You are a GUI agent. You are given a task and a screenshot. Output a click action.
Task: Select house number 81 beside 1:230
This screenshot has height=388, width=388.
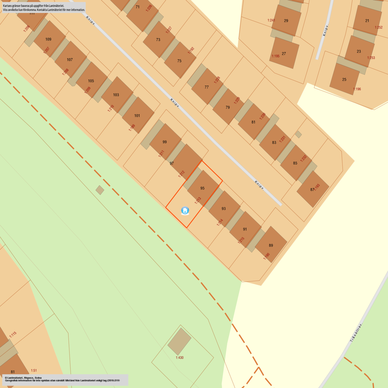[253, 122]
